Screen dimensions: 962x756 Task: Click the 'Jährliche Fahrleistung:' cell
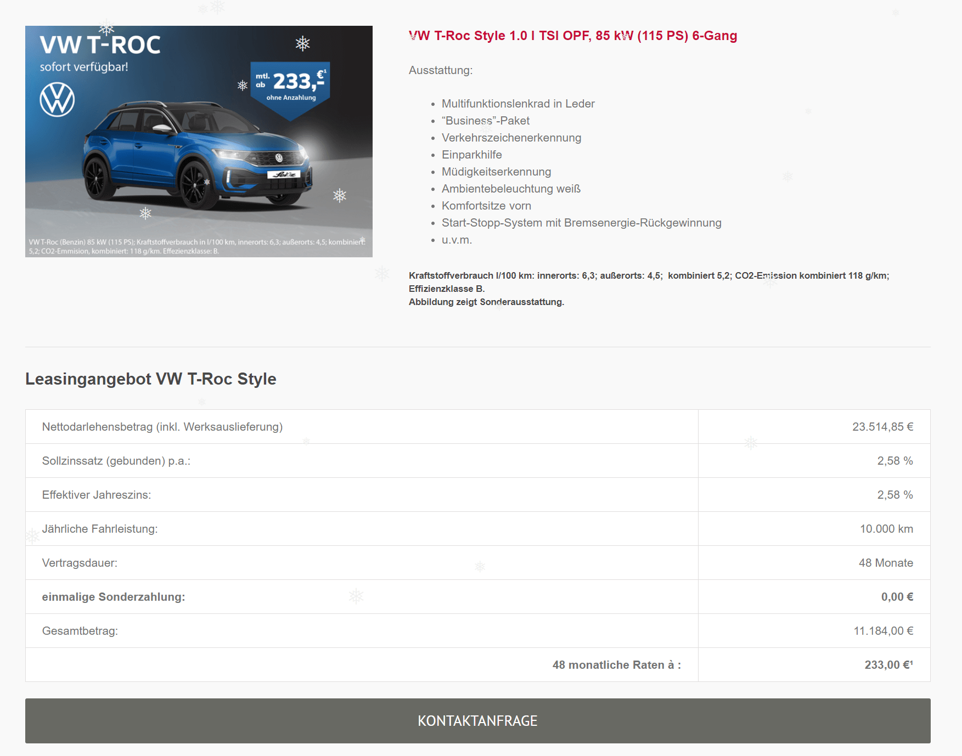pos(362,529)
